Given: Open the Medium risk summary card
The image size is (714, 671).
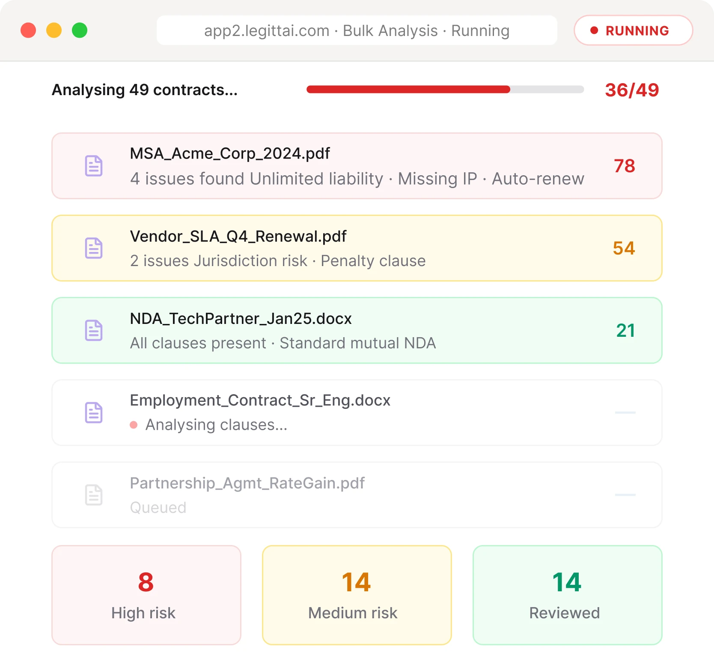Looking at the screenshot, I should (x=357, y=595).
